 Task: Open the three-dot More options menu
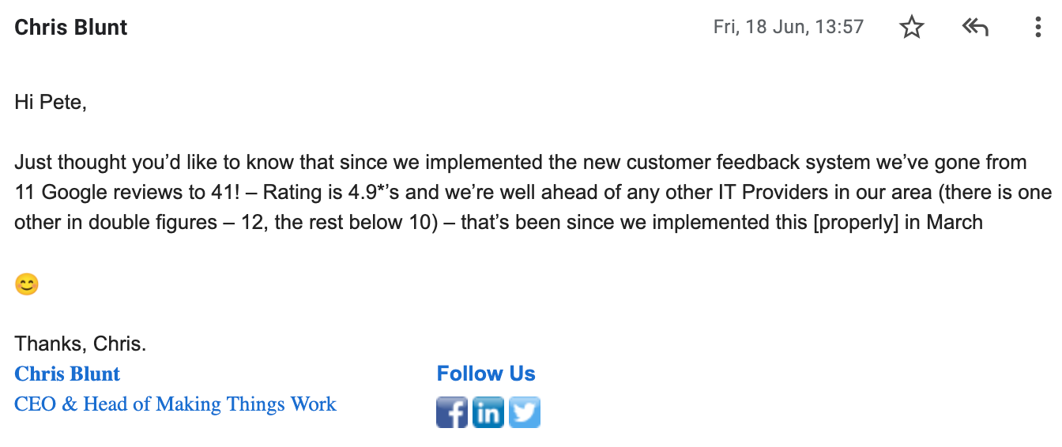(1038, 28)
